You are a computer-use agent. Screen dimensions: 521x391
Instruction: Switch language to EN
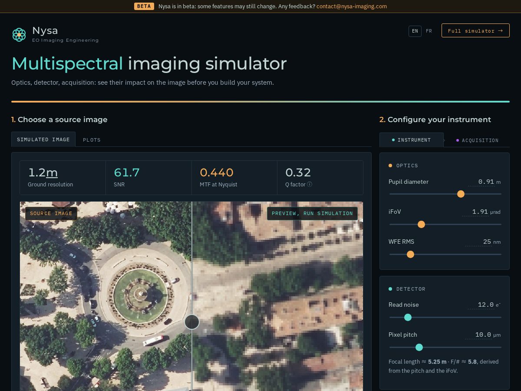point(415,31)
